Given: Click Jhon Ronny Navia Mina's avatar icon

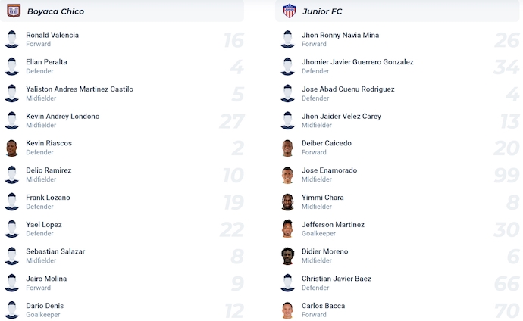Looking at the screenshot, I should tap(287, 39).
